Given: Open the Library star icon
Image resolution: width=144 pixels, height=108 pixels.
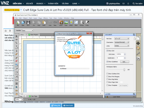Looking at the screenshot, I should tap(71, 22).
